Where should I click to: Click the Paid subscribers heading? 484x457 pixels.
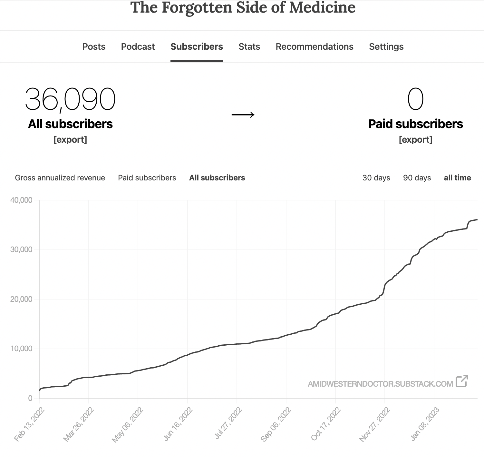tap(415, 124)
